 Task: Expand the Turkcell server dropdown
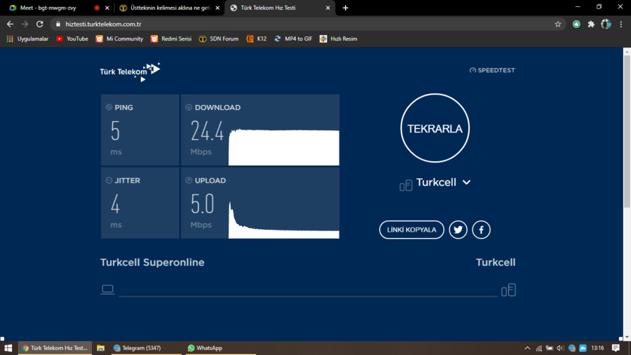[444, 183]
